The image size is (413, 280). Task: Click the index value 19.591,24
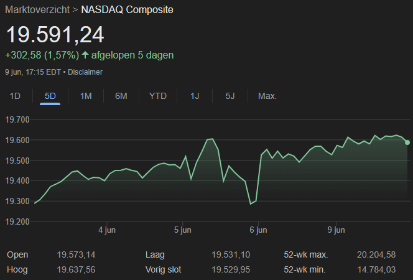[x=55, y=34]
